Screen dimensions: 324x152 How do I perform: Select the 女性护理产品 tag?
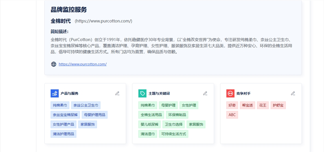point(64,124)
